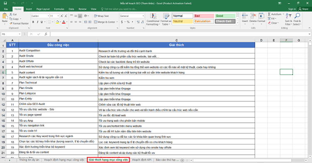Open sheet tab Thông tin dự án
This screenshot has width=312, height=163.
pos(29,160)
